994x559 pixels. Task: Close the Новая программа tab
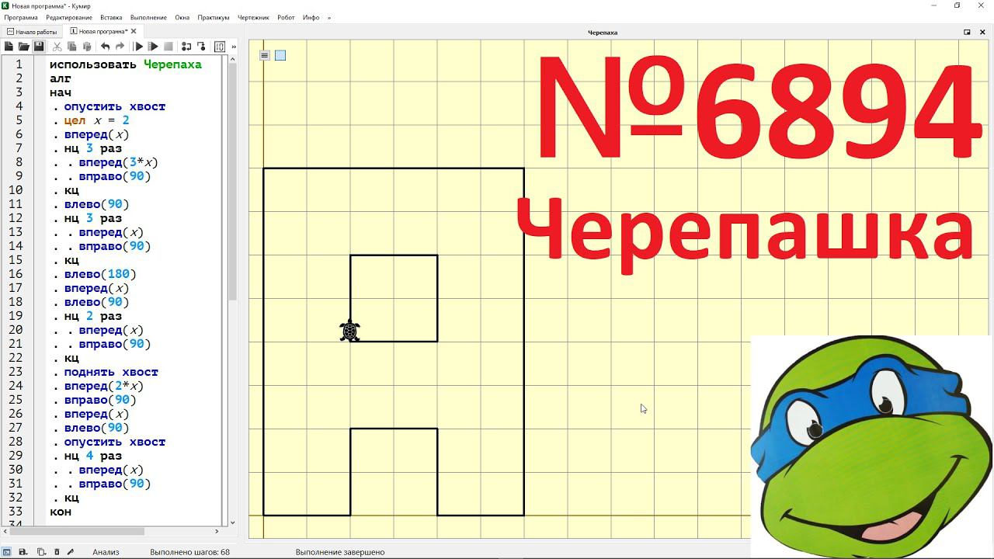pos(134,32)
